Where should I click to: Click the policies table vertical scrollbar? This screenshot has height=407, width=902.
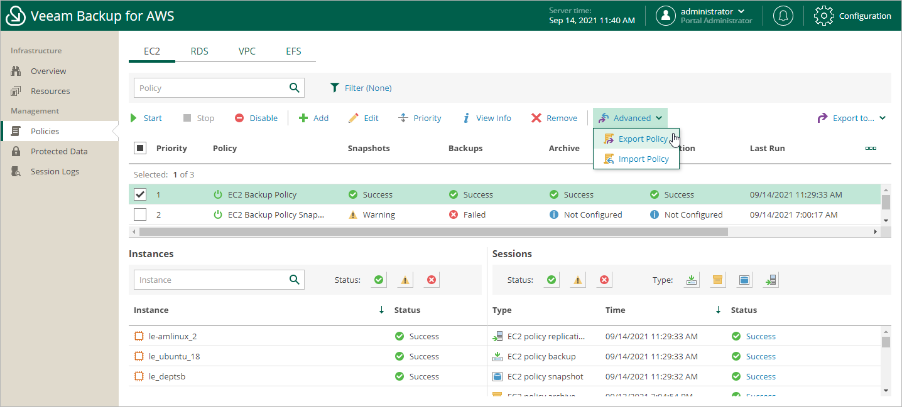886,201
